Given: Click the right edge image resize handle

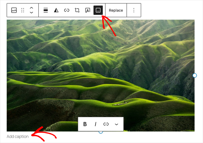Looking at the screenshot, I should pos(195,75).
